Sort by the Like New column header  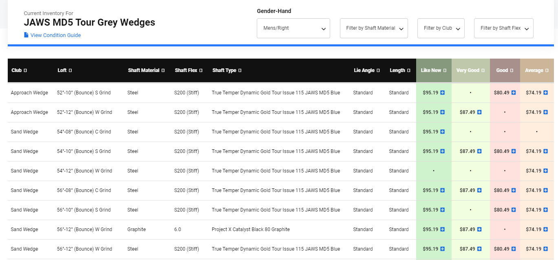point(434,70)
